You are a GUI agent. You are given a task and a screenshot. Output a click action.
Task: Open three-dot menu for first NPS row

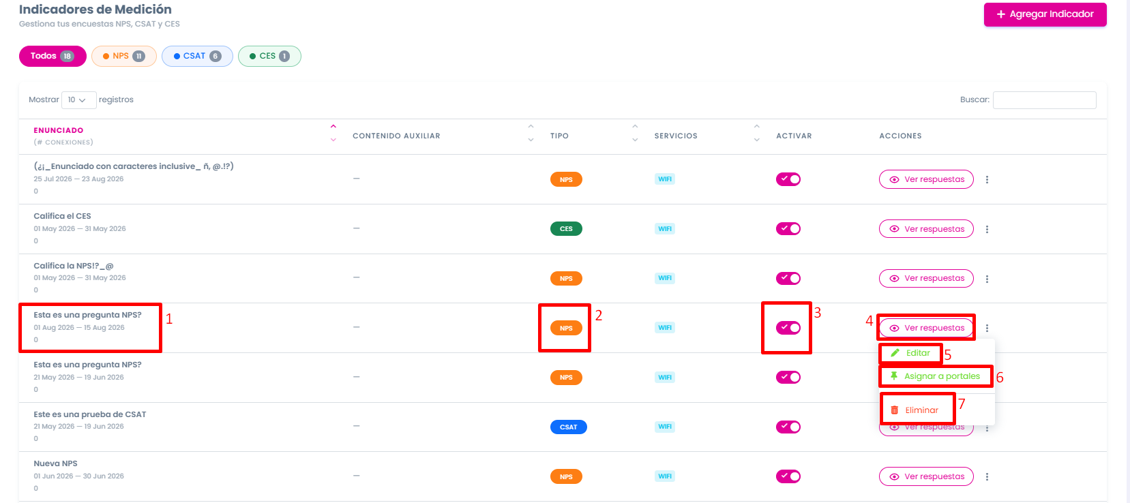click(x=987, y=179)
